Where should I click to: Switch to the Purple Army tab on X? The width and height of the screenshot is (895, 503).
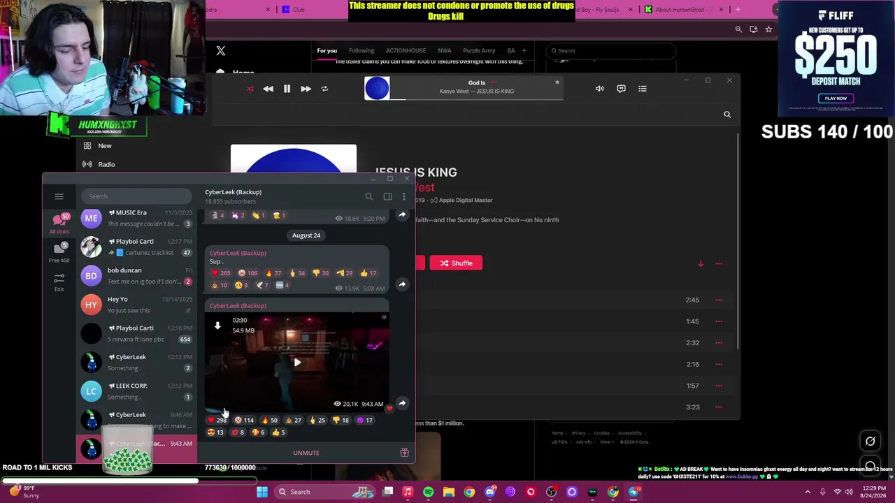479,50
